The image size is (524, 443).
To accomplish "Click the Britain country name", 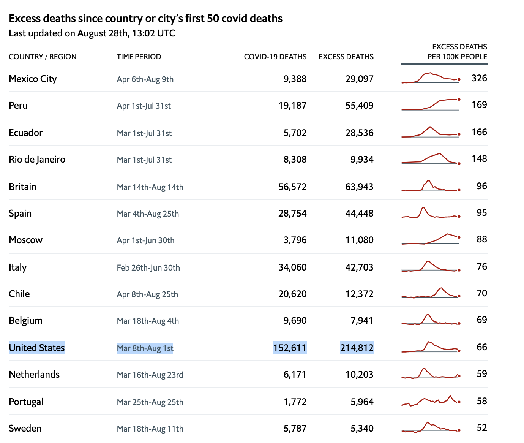I will tap(23, 187).
